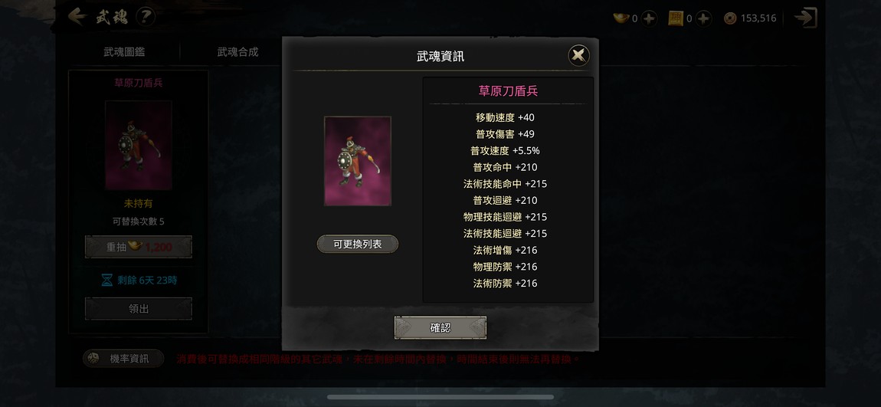881x407 pixels.
Task: Click the plus next to yellow talisman currency
Action: (703, 18)
